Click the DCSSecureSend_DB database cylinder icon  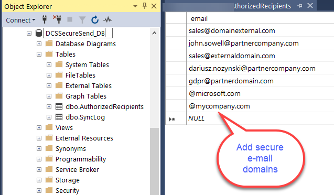coord(39,33)
